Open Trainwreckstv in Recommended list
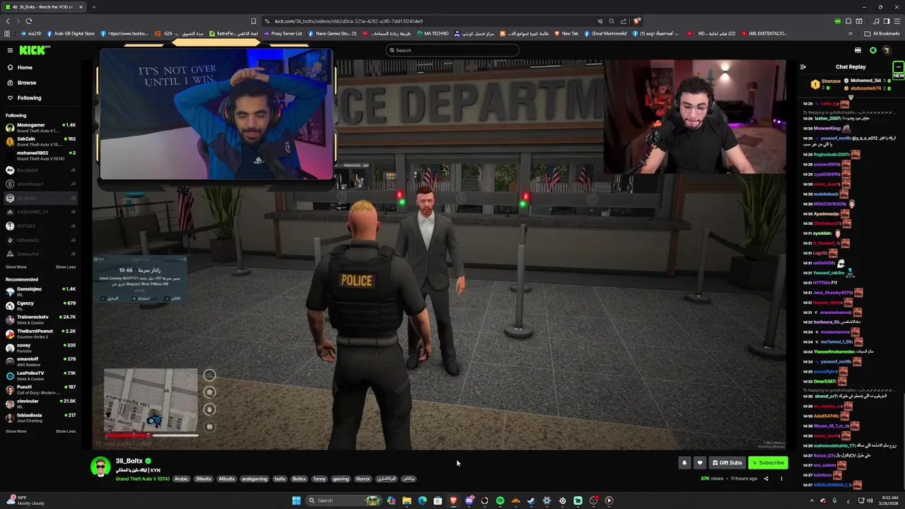Viewport: 905px width, 509px height. click(41, 320)
